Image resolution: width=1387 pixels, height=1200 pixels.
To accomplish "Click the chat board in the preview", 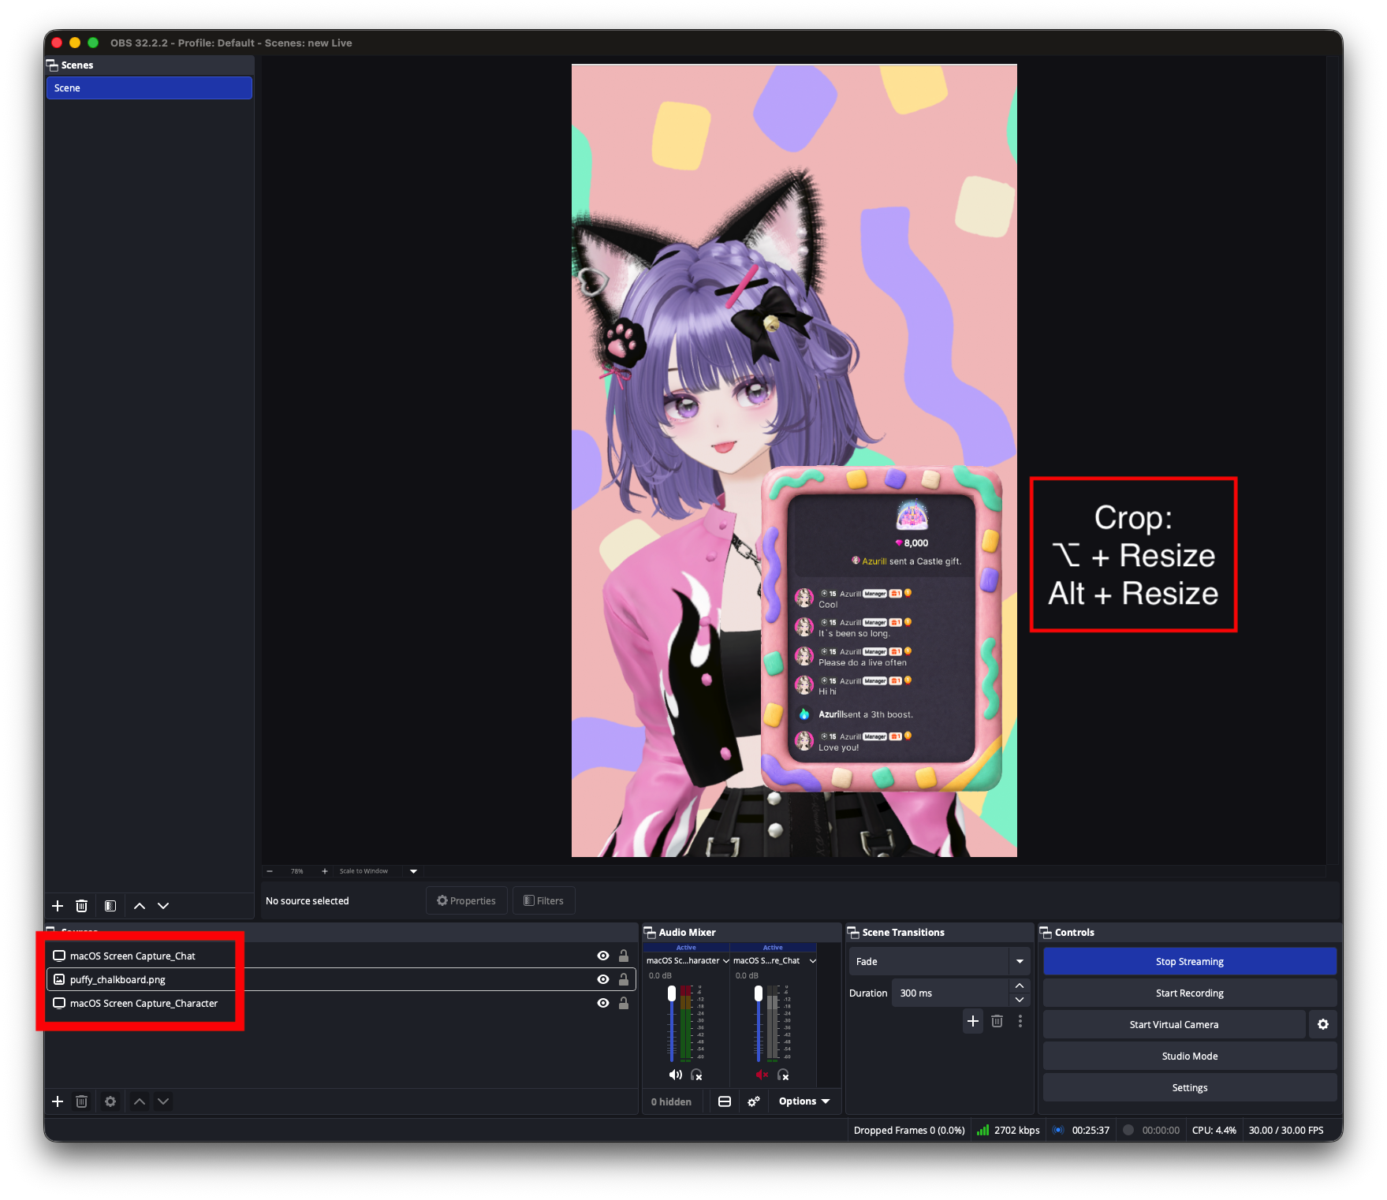I will point(882,628).
